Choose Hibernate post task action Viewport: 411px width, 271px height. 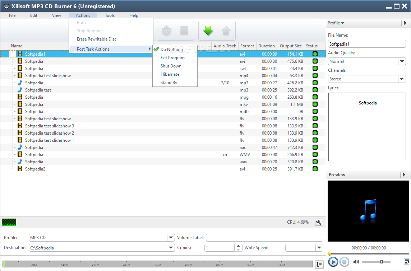pyautogui.click(x=175, y=74)
